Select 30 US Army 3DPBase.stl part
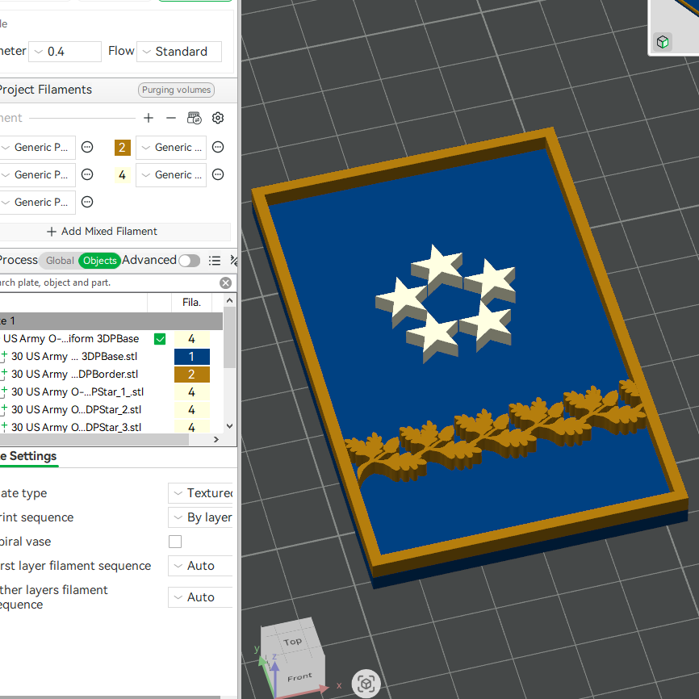The width and height of the screenshot is (699, 699). (x=74, y=357)
